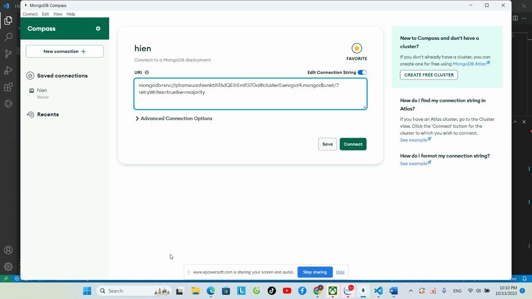This screenshot has height=299, width=532.
Task: Click the Saved connections star icon
Action: tap(30, 76)
